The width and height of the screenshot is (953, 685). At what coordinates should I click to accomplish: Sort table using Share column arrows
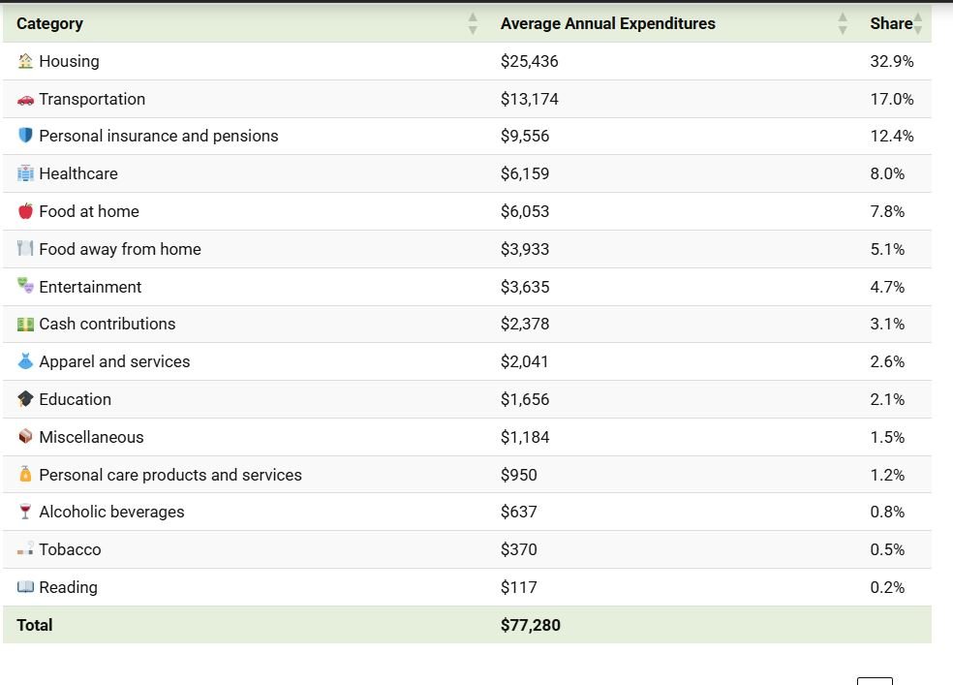coord(918,23)
